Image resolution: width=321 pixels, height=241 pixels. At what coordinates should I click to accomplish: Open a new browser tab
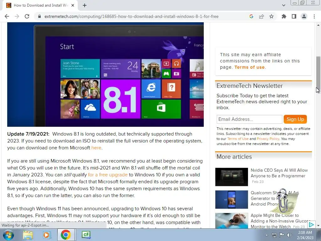point(85,5)
